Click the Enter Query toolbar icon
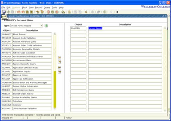Screen dimensions: 171x121 point(48,12)
